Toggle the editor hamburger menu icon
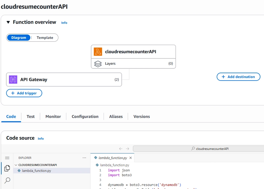The image size is (264, 189). click(7, 158)
